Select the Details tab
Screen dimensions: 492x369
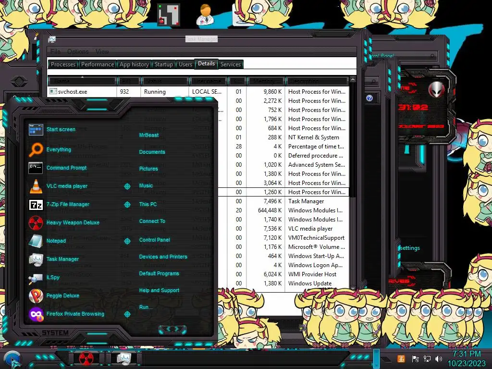[206, 64]
